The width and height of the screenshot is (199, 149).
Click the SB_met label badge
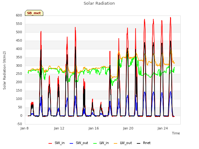(x=34, y=13)
